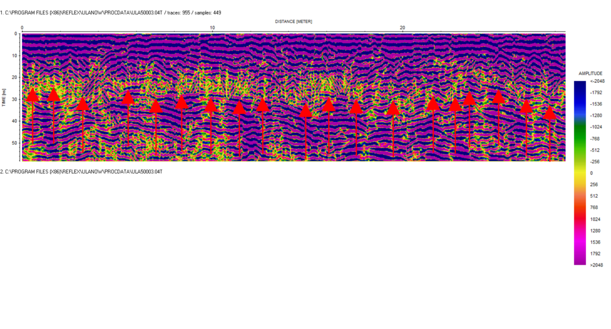Viewport: 611px width, 329px height.
Task: Click the 50 tick on time axis
Action: point(16,143)
